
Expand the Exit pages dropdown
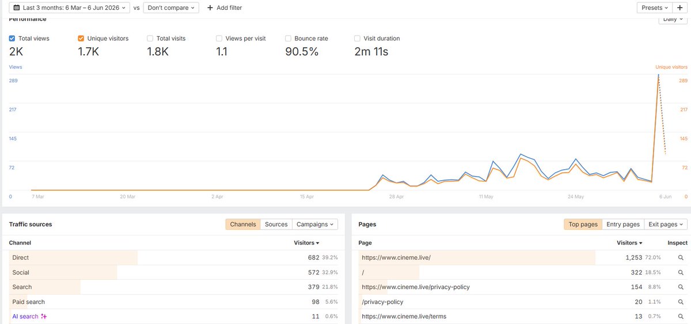[666, 224]
